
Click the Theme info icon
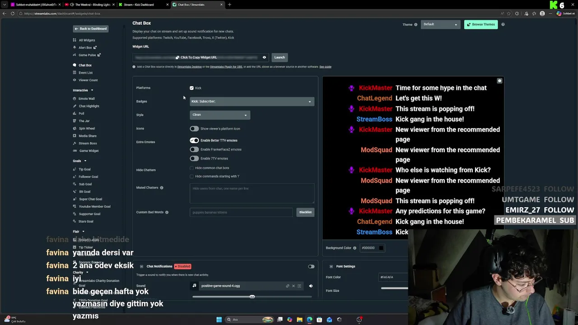pyautogui.click(x=416, y=24)
